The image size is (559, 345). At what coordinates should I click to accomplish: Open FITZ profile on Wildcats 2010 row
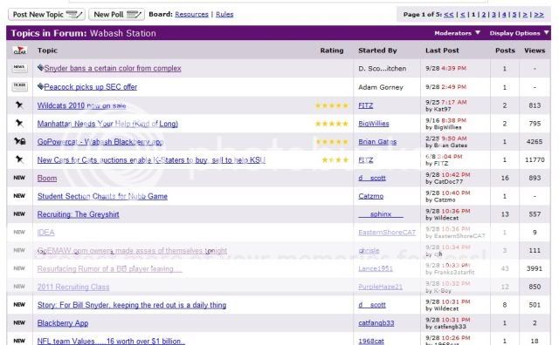coord(365,105)
